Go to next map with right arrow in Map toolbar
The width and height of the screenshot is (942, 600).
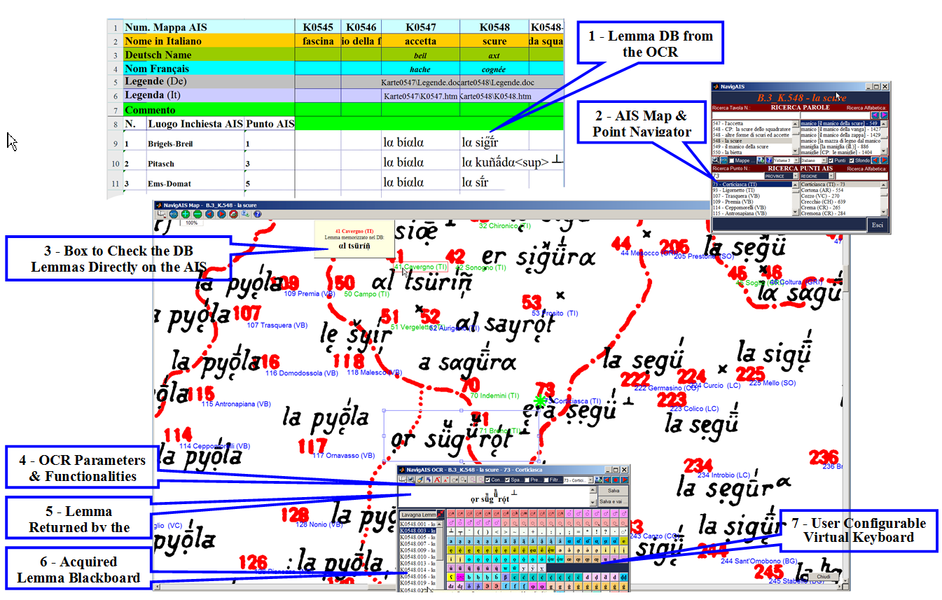click(221, 214)
